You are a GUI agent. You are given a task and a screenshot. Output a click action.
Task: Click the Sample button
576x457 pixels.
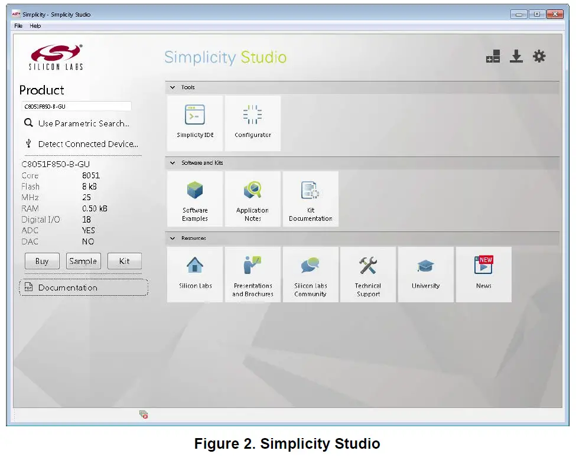coord(83,261)
